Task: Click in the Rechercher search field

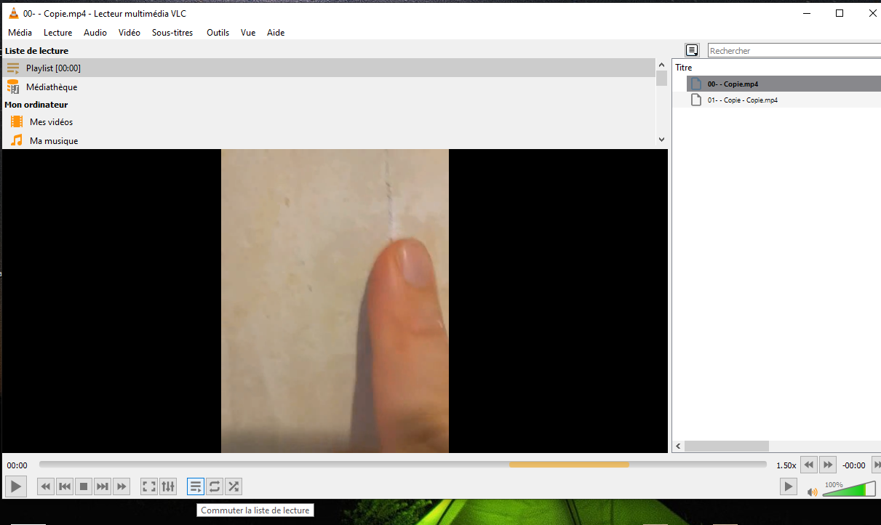Action: pos(794,51)
